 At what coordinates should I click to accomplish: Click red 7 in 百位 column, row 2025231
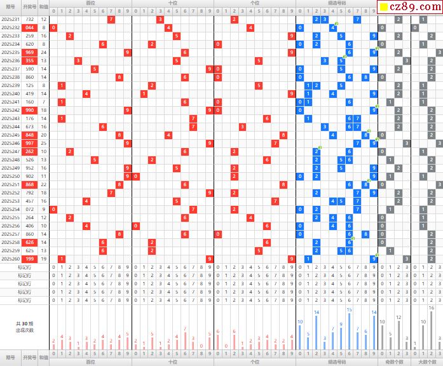click(111, 20)
